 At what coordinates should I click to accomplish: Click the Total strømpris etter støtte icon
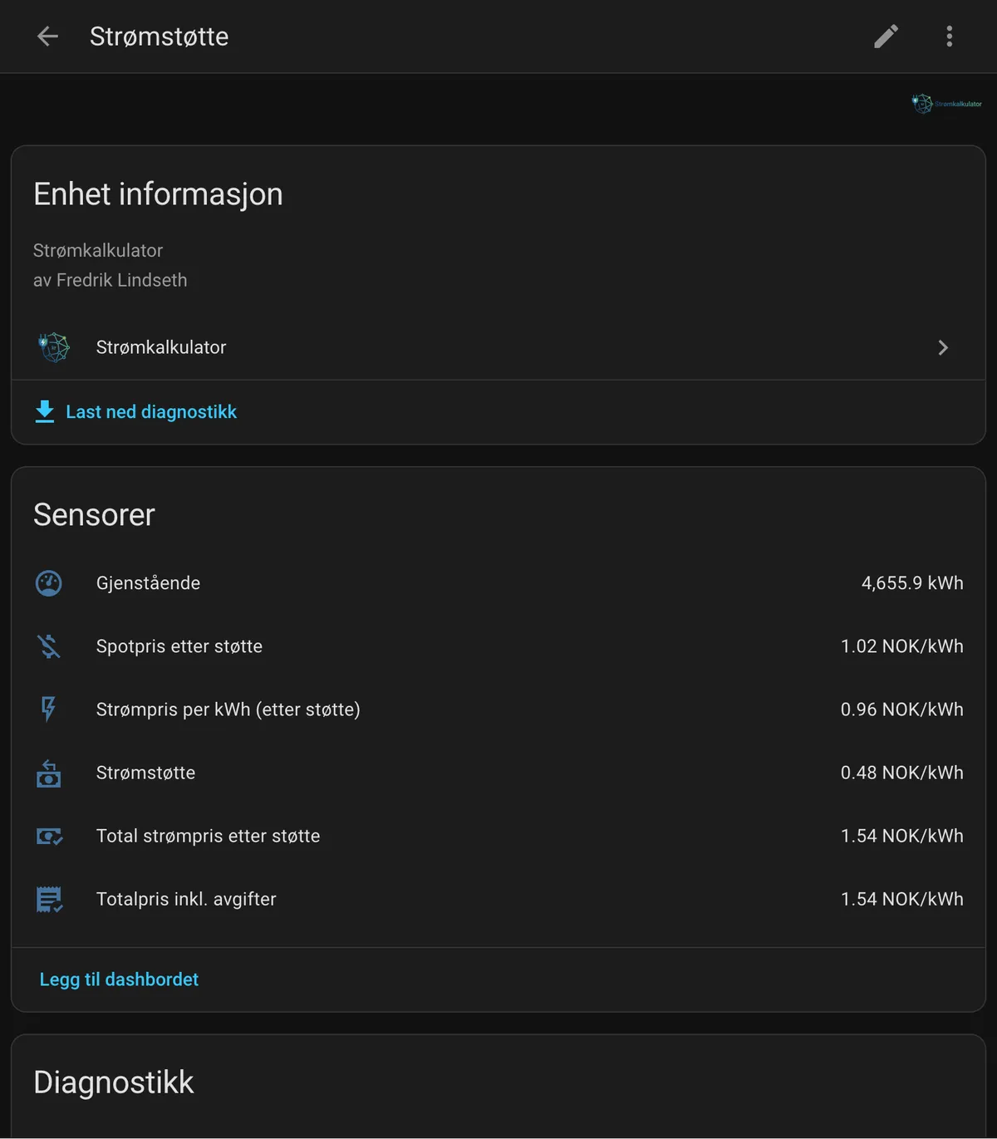(x=49, y=836)
